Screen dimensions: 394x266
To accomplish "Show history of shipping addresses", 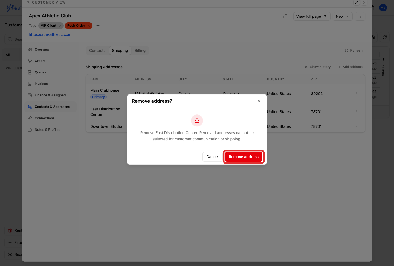I will tap(318, 67).
